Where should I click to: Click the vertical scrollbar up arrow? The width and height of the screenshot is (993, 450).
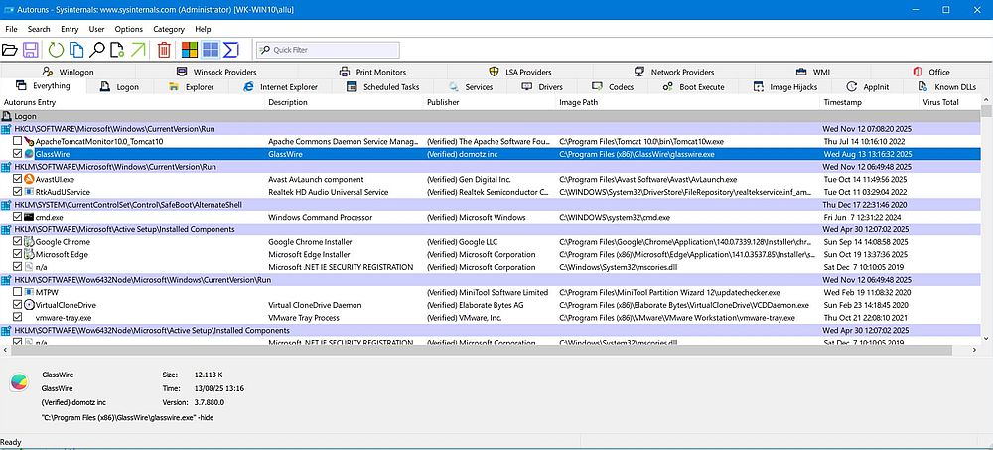click(x=986, y=101)
